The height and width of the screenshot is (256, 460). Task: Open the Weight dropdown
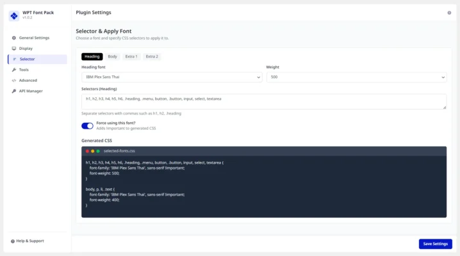click(356, 77)
